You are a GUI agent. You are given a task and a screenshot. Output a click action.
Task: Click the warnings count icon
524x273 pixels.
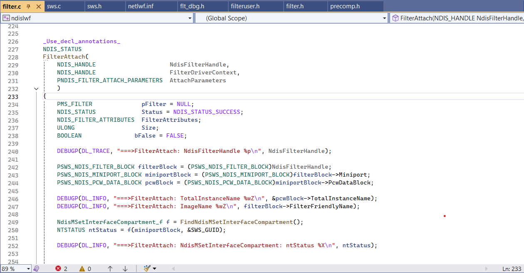pos(82,269)
